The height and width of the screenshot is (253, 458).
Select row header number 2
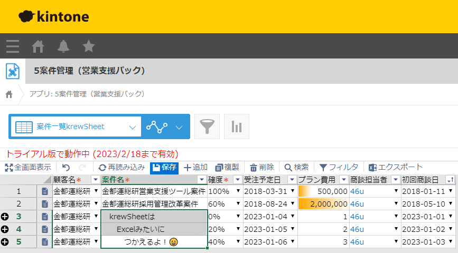[18, 204]
